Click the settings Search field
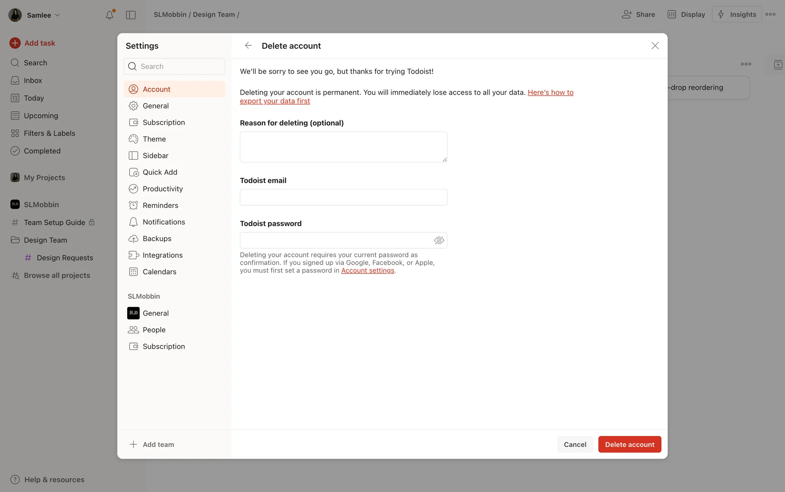The image size is (785, 492). coord(180,66)
